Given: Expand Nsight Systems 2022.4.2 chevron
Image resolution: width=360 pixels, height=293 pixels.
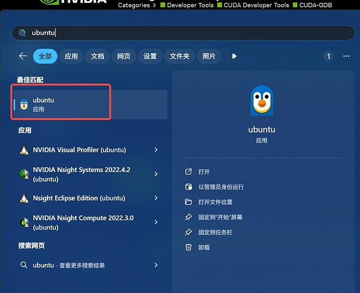Looking at the screenshot, I should [x=156, y=174].
